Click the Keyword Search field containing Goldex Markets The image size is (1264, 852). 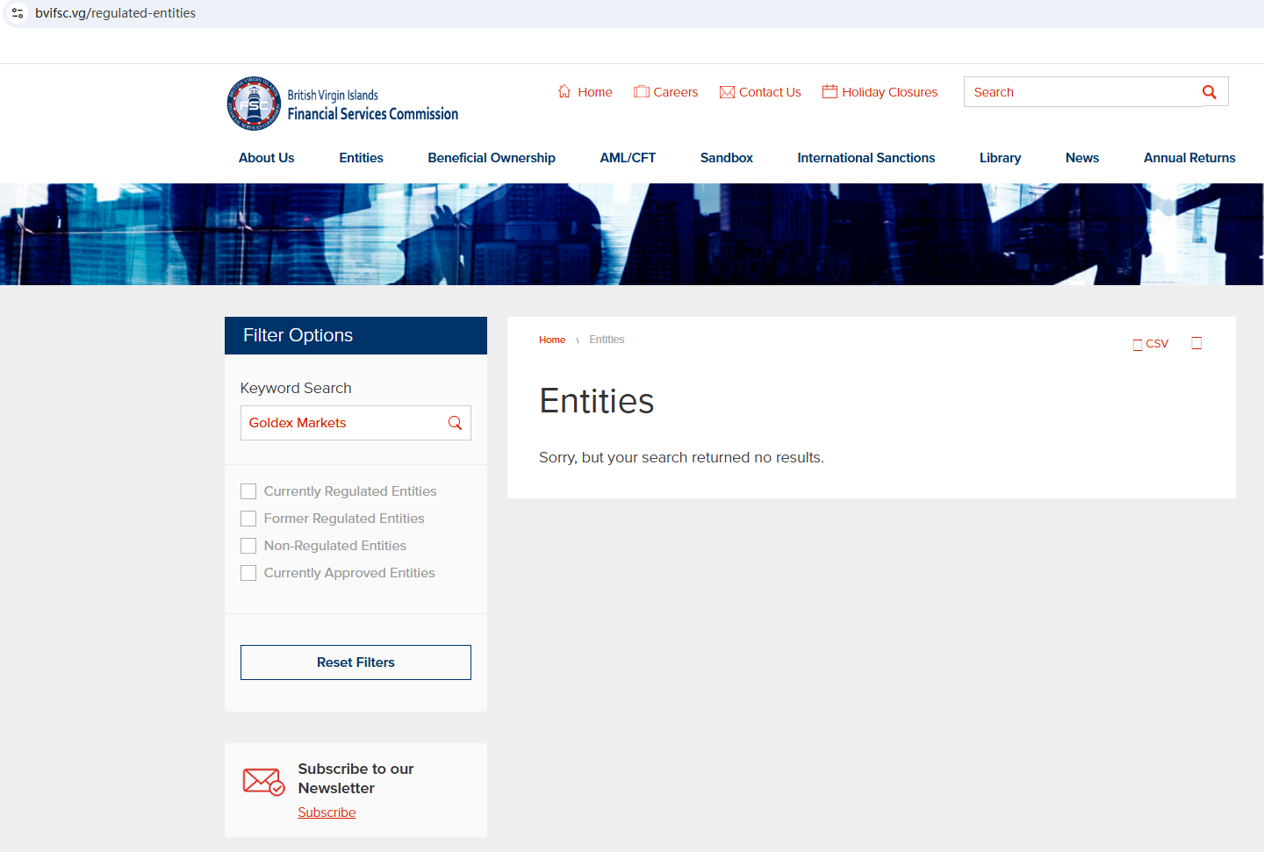(355, 423)
